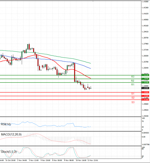Click the 4 Nov 20:00 time label
This screenshot has width=150, height=163.
pyautogui.click(x=45, y=161)
